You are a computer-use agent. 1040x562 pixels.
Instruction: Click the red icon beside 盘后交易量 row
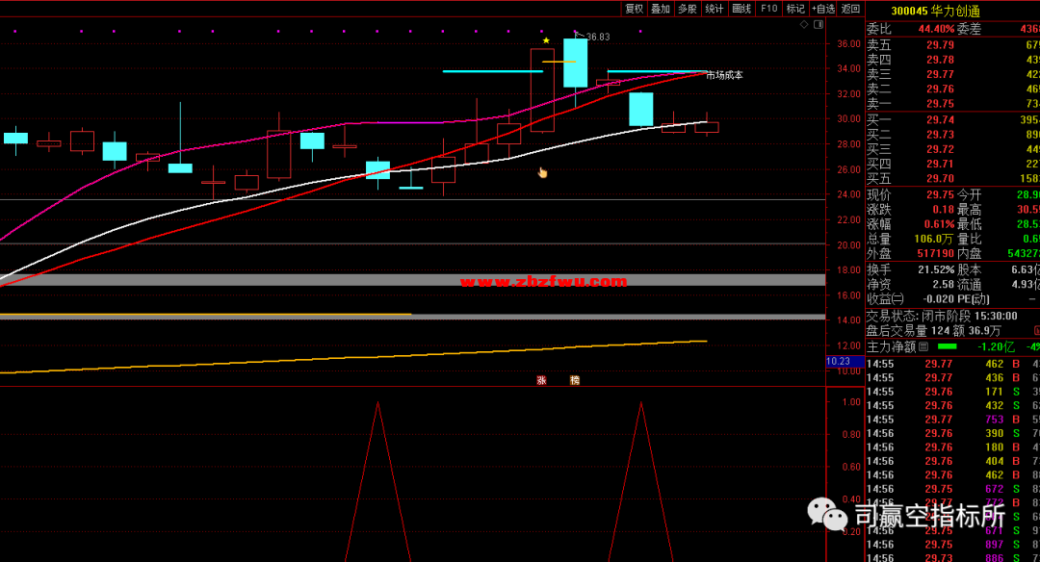1037,331
